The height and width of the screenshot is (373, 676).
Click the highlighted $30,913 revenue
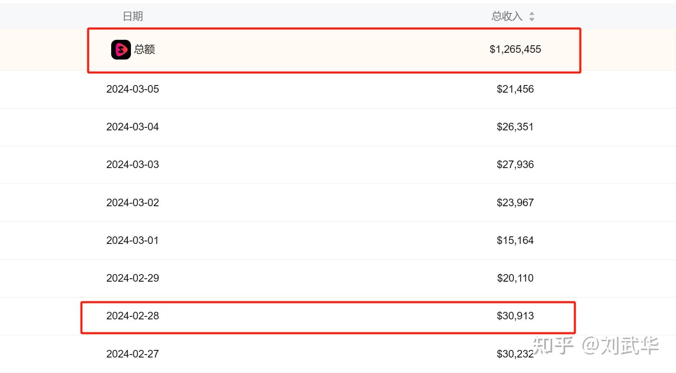pos(515,316)
